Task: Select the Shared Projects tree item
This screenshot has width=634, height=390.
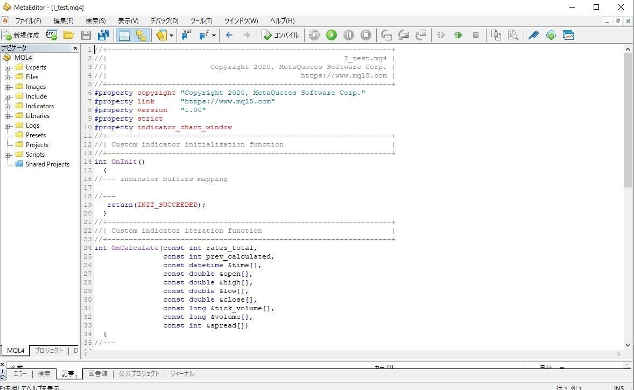Action: coord(47,164)
